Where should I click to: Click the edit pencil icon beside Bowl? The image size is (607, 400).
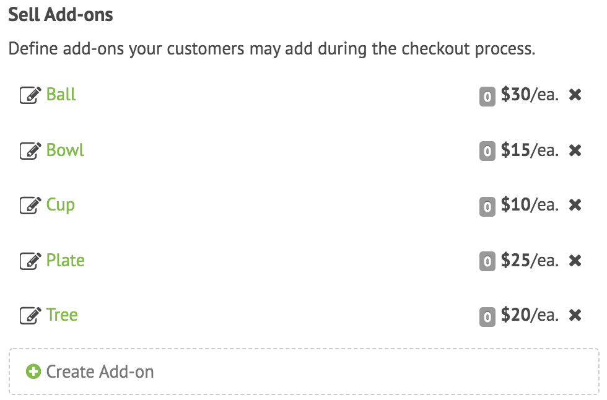[x=30, y=150]
